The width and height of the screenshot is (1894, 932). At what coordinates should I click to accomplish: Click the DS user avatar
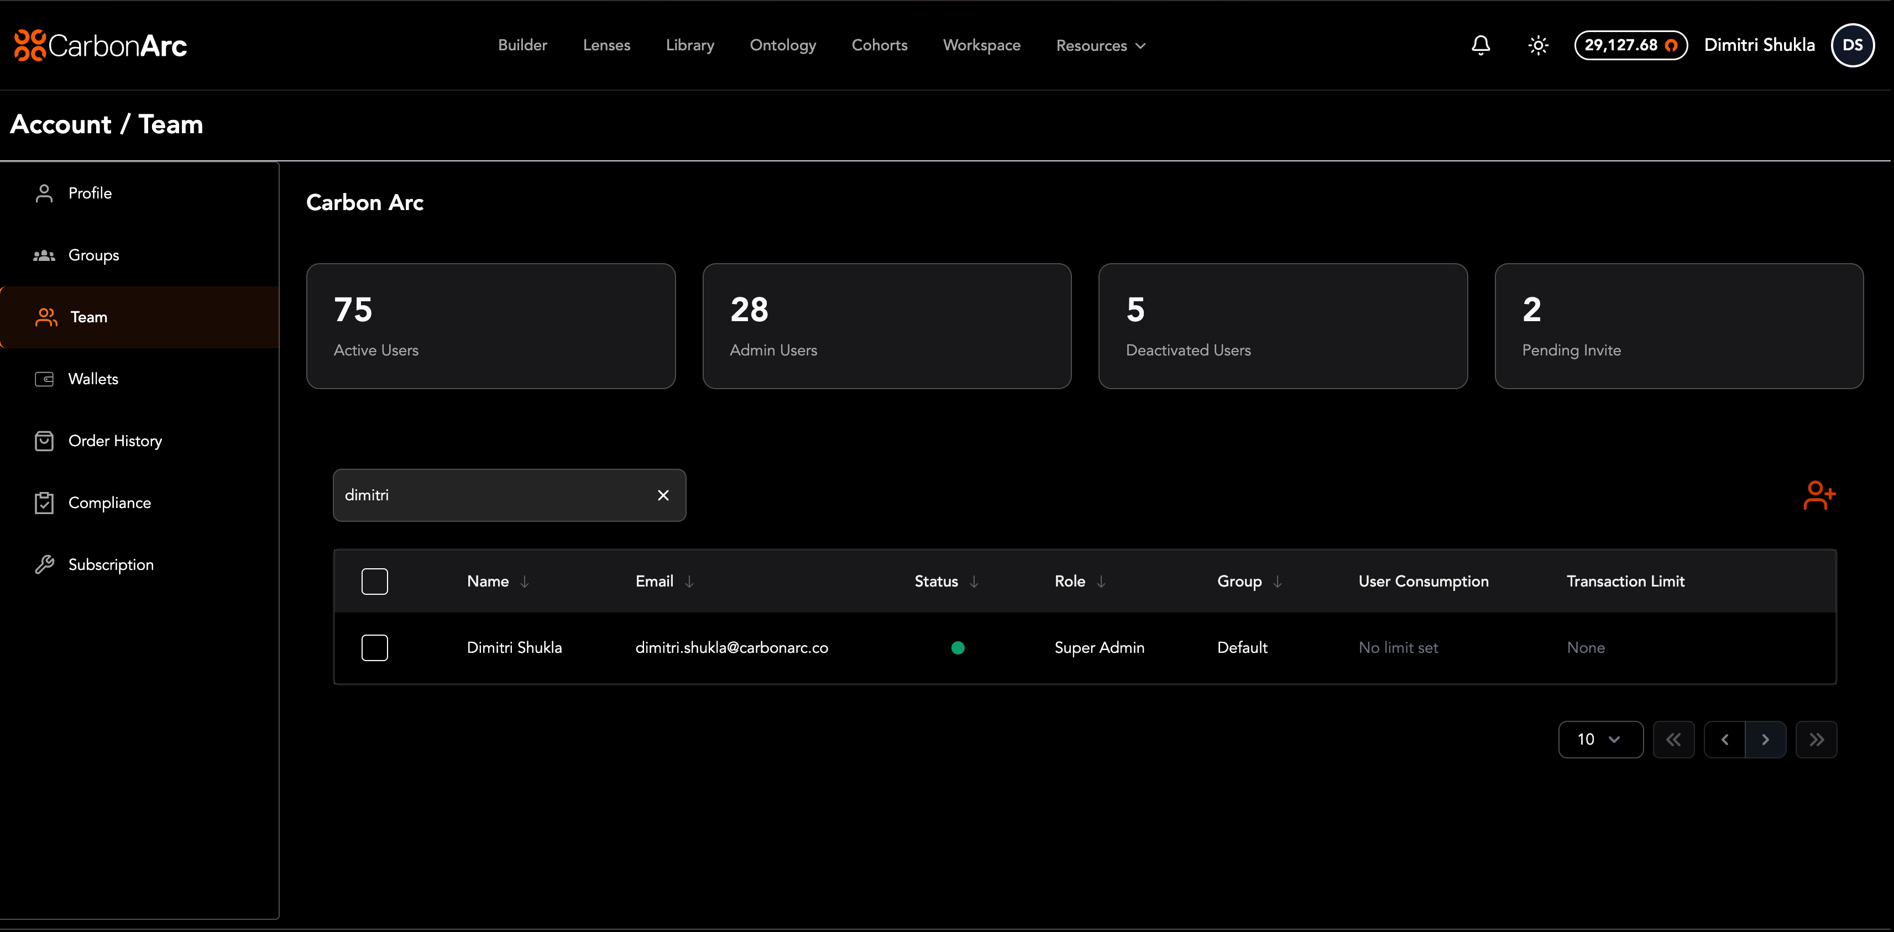point(1852,45)
